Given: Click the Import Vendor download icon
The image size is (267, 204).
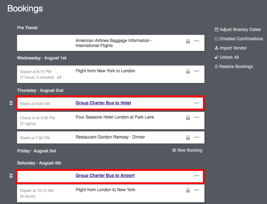Looking at the screenshot, I should pos(217,48).
